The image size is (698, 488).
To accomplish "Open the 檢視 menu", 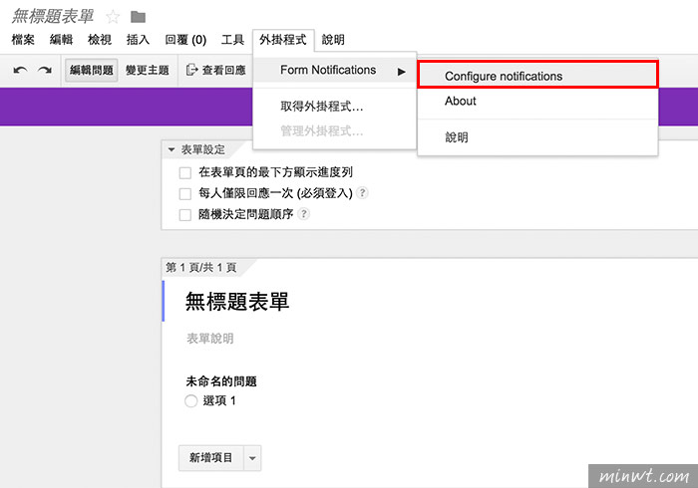I will click(100, 40).
